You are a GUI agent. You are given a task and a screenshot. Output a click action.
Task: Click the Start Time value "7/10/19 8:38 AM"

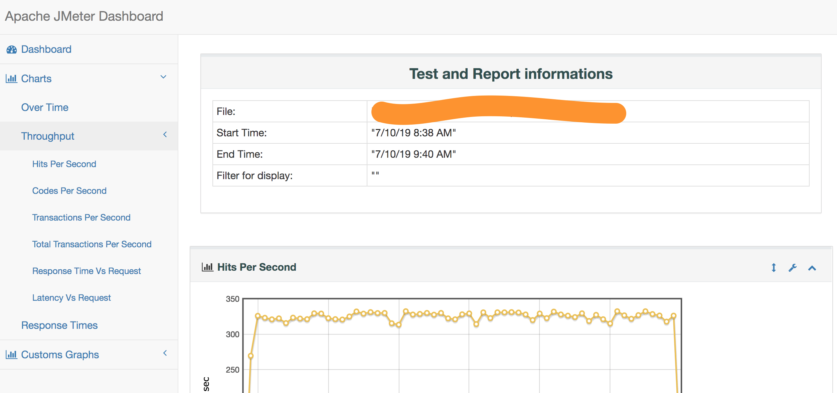click(413, 133)
